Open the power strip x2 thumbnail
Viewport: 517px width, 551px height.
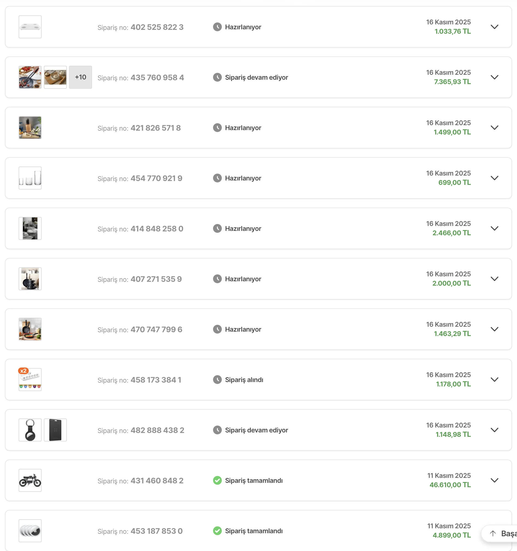(30, 380)
